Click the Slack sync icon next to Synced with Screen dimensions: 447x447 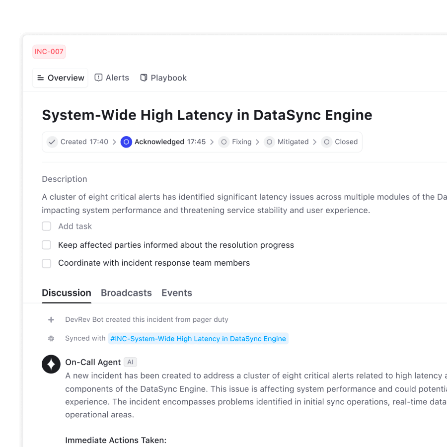pyautogui.click(x=51, y=338)
